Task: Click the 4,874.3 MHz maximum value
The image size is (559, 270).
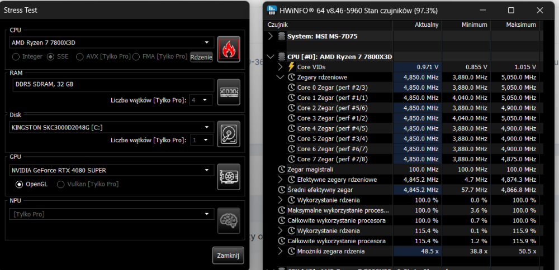Action: (519, 180)
